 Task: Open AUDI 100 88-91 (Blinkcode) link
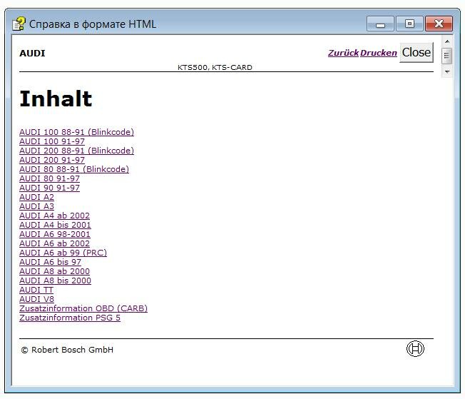[x=76, y=132]
